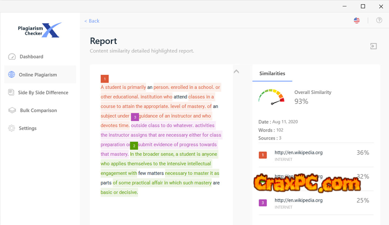389x225 pixels.
Task: Click red source marker 1 above text
Action: pyautogui.click(x=105, y=79)
